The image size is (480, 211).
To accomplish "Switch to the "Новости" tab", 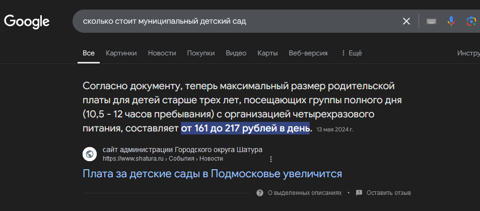I will [x=162, y=53].
